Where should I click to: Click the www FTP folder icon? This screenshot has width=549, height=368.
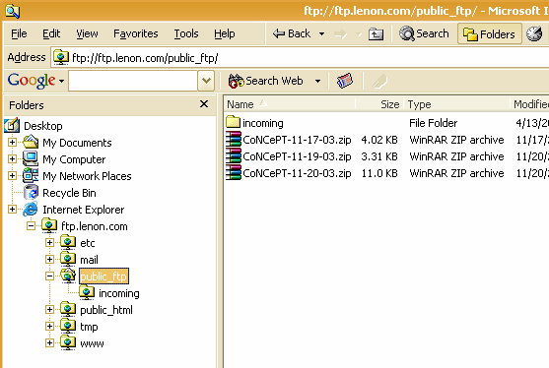(68, 342)
